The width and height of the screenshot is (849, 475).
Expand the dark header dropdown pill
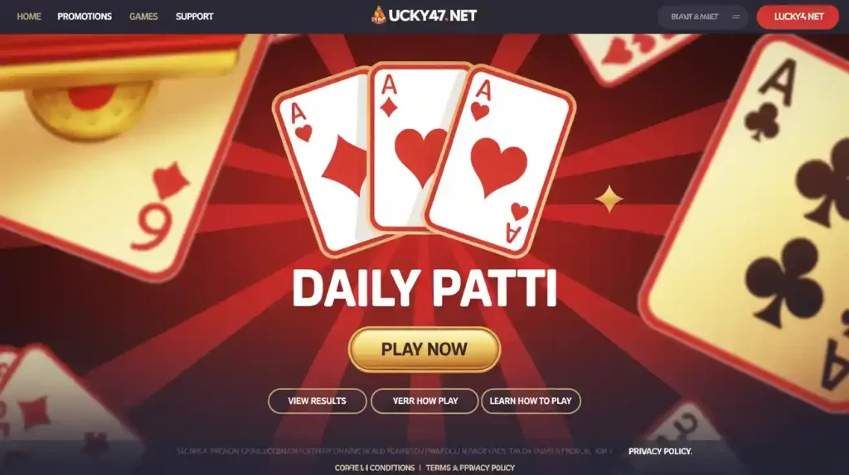(x=703, y=17)
